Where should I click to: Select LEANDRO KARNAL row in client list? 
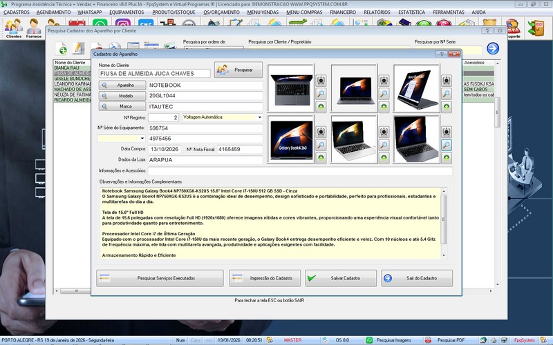pyautogui.click(x=72, y=84)
